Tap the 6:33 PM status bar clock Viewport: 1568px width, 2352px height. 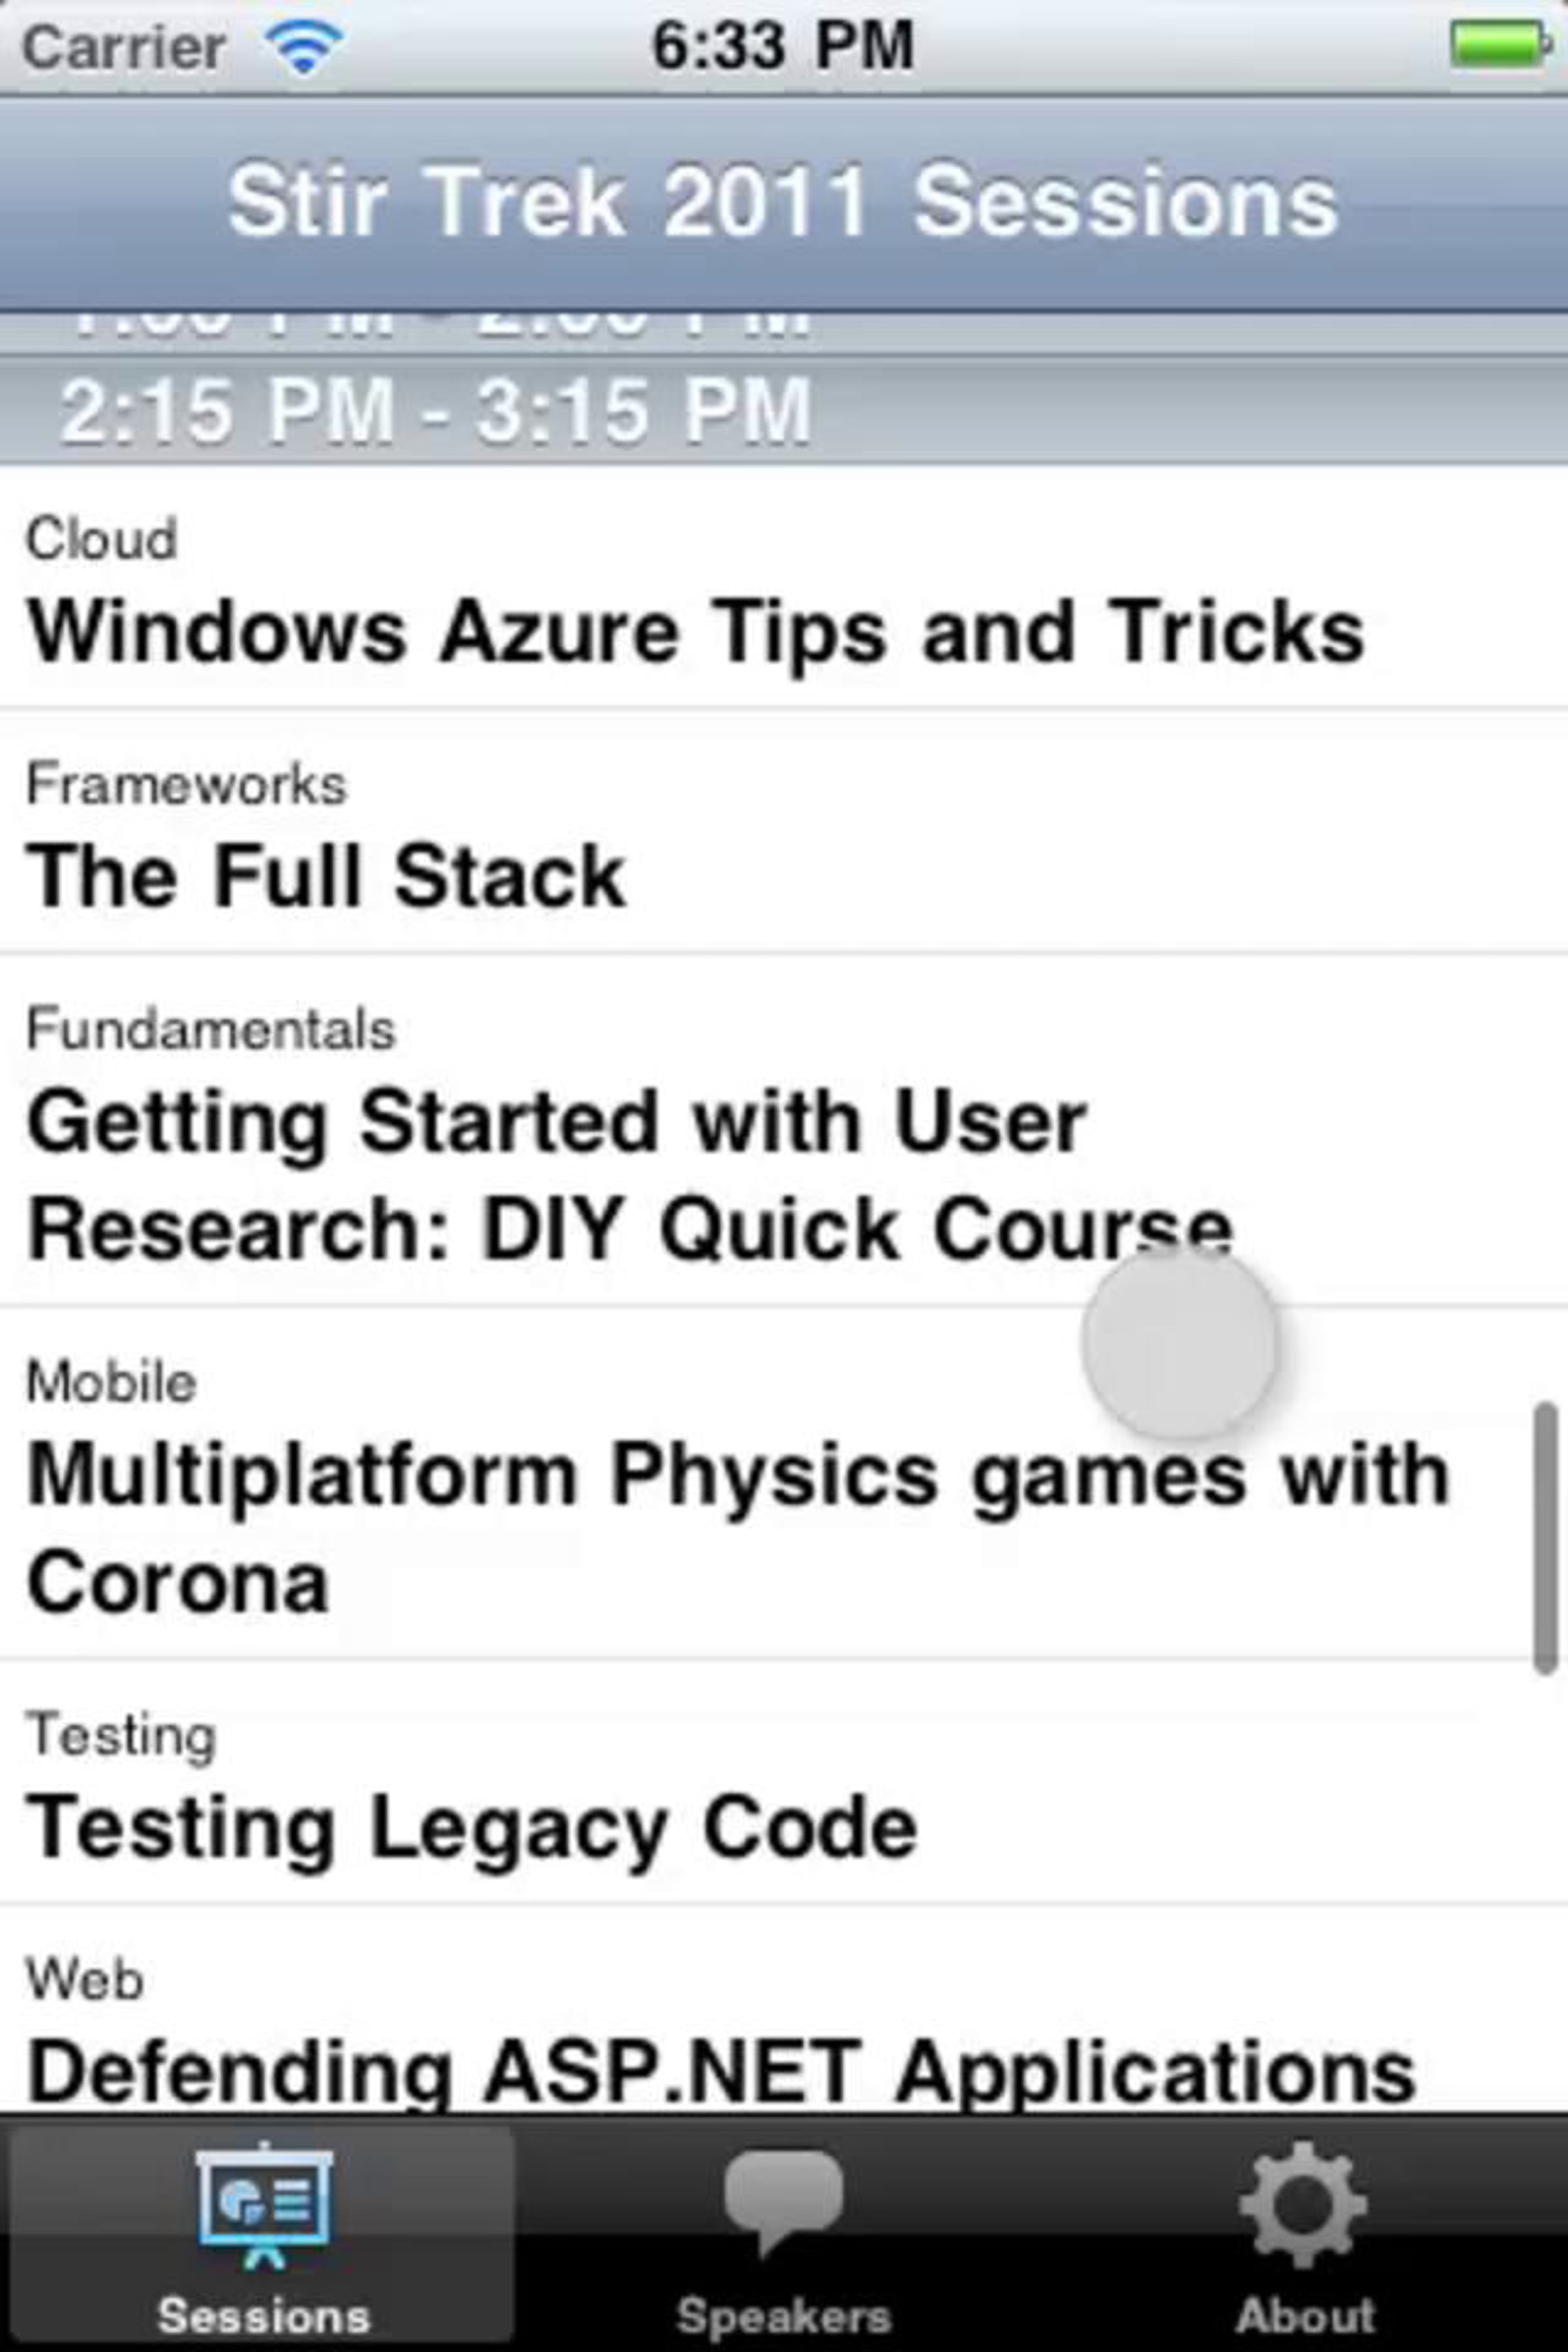tap(783, 46)
